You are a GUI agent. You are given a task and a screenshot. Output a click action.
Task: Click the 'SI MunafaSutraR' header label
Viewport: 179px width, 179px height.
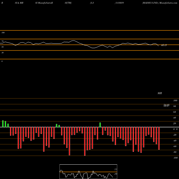44,3
